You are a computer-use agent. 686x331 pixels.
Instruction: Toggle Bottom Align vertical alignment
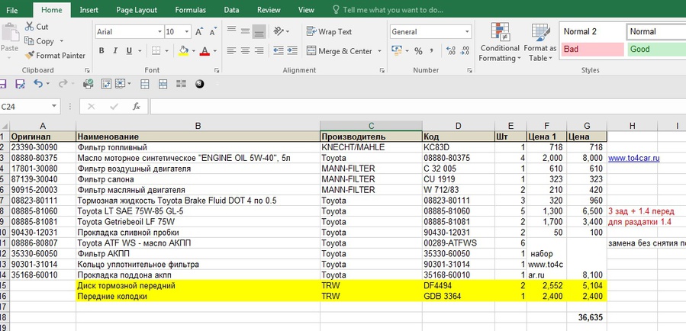(259, 31)
